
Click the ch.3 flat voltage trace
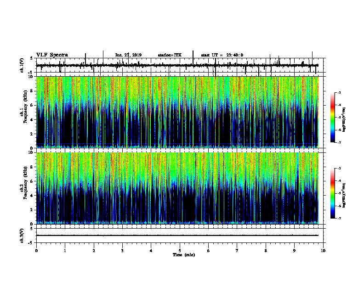(x=177, y=236)
